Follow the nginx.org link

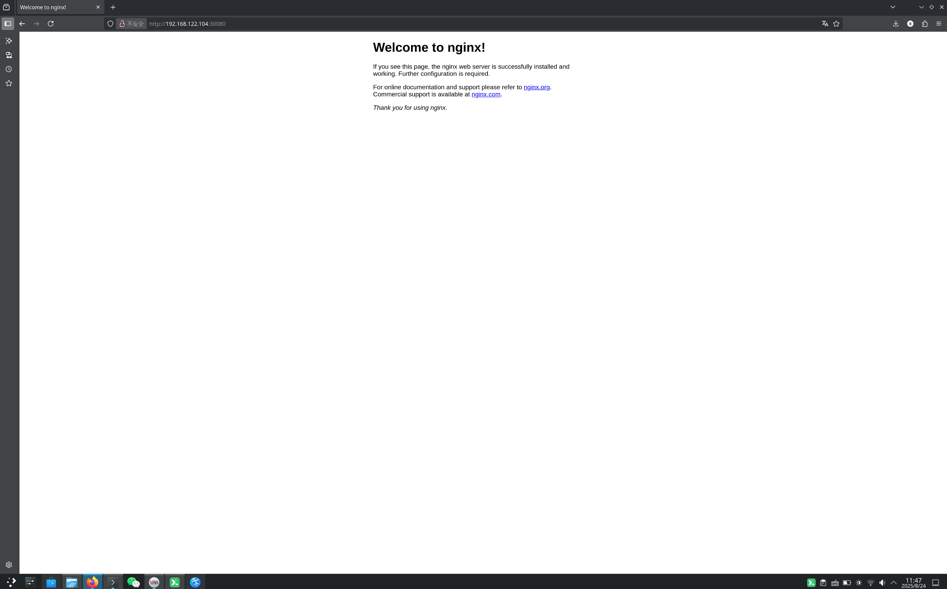tap(537, 87)
